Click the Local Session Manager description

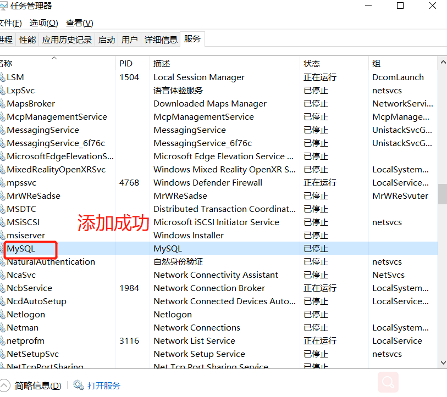(x=199, y=77)
